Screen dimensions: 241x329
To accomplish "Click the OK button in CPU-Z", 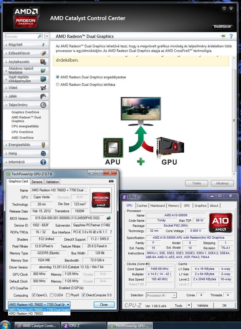I will 224,305.
